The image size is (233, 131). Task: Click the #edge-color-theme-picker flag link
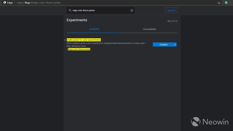tap(78, 49)
